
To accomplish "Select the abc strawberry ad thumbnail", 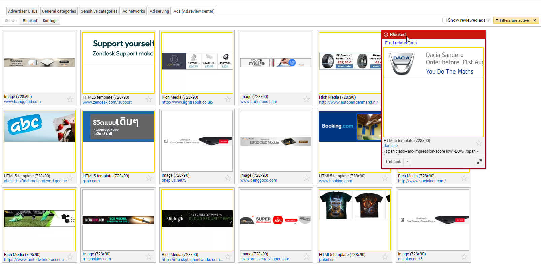I will [x=40, y=142].
